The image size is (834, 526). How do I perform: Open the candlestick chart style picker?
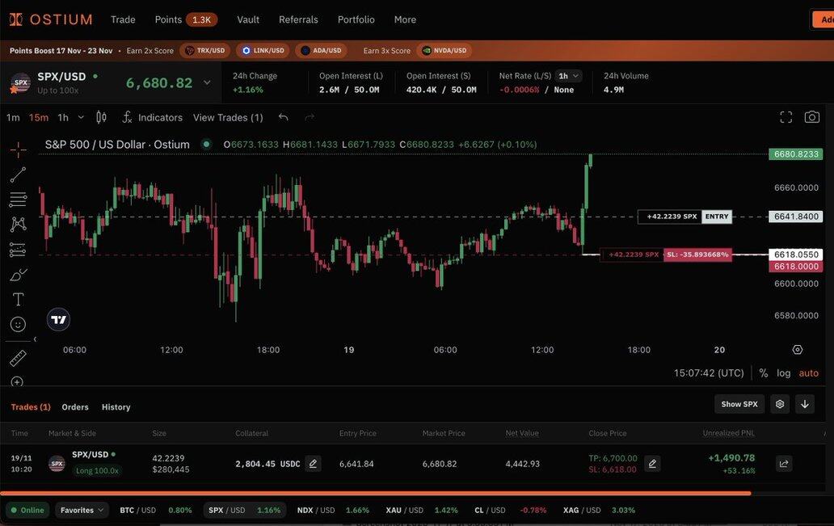[101, 117]
